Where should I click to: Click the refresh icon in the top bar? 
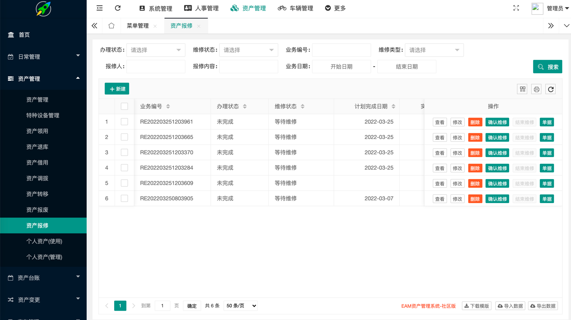click(118, 8)
